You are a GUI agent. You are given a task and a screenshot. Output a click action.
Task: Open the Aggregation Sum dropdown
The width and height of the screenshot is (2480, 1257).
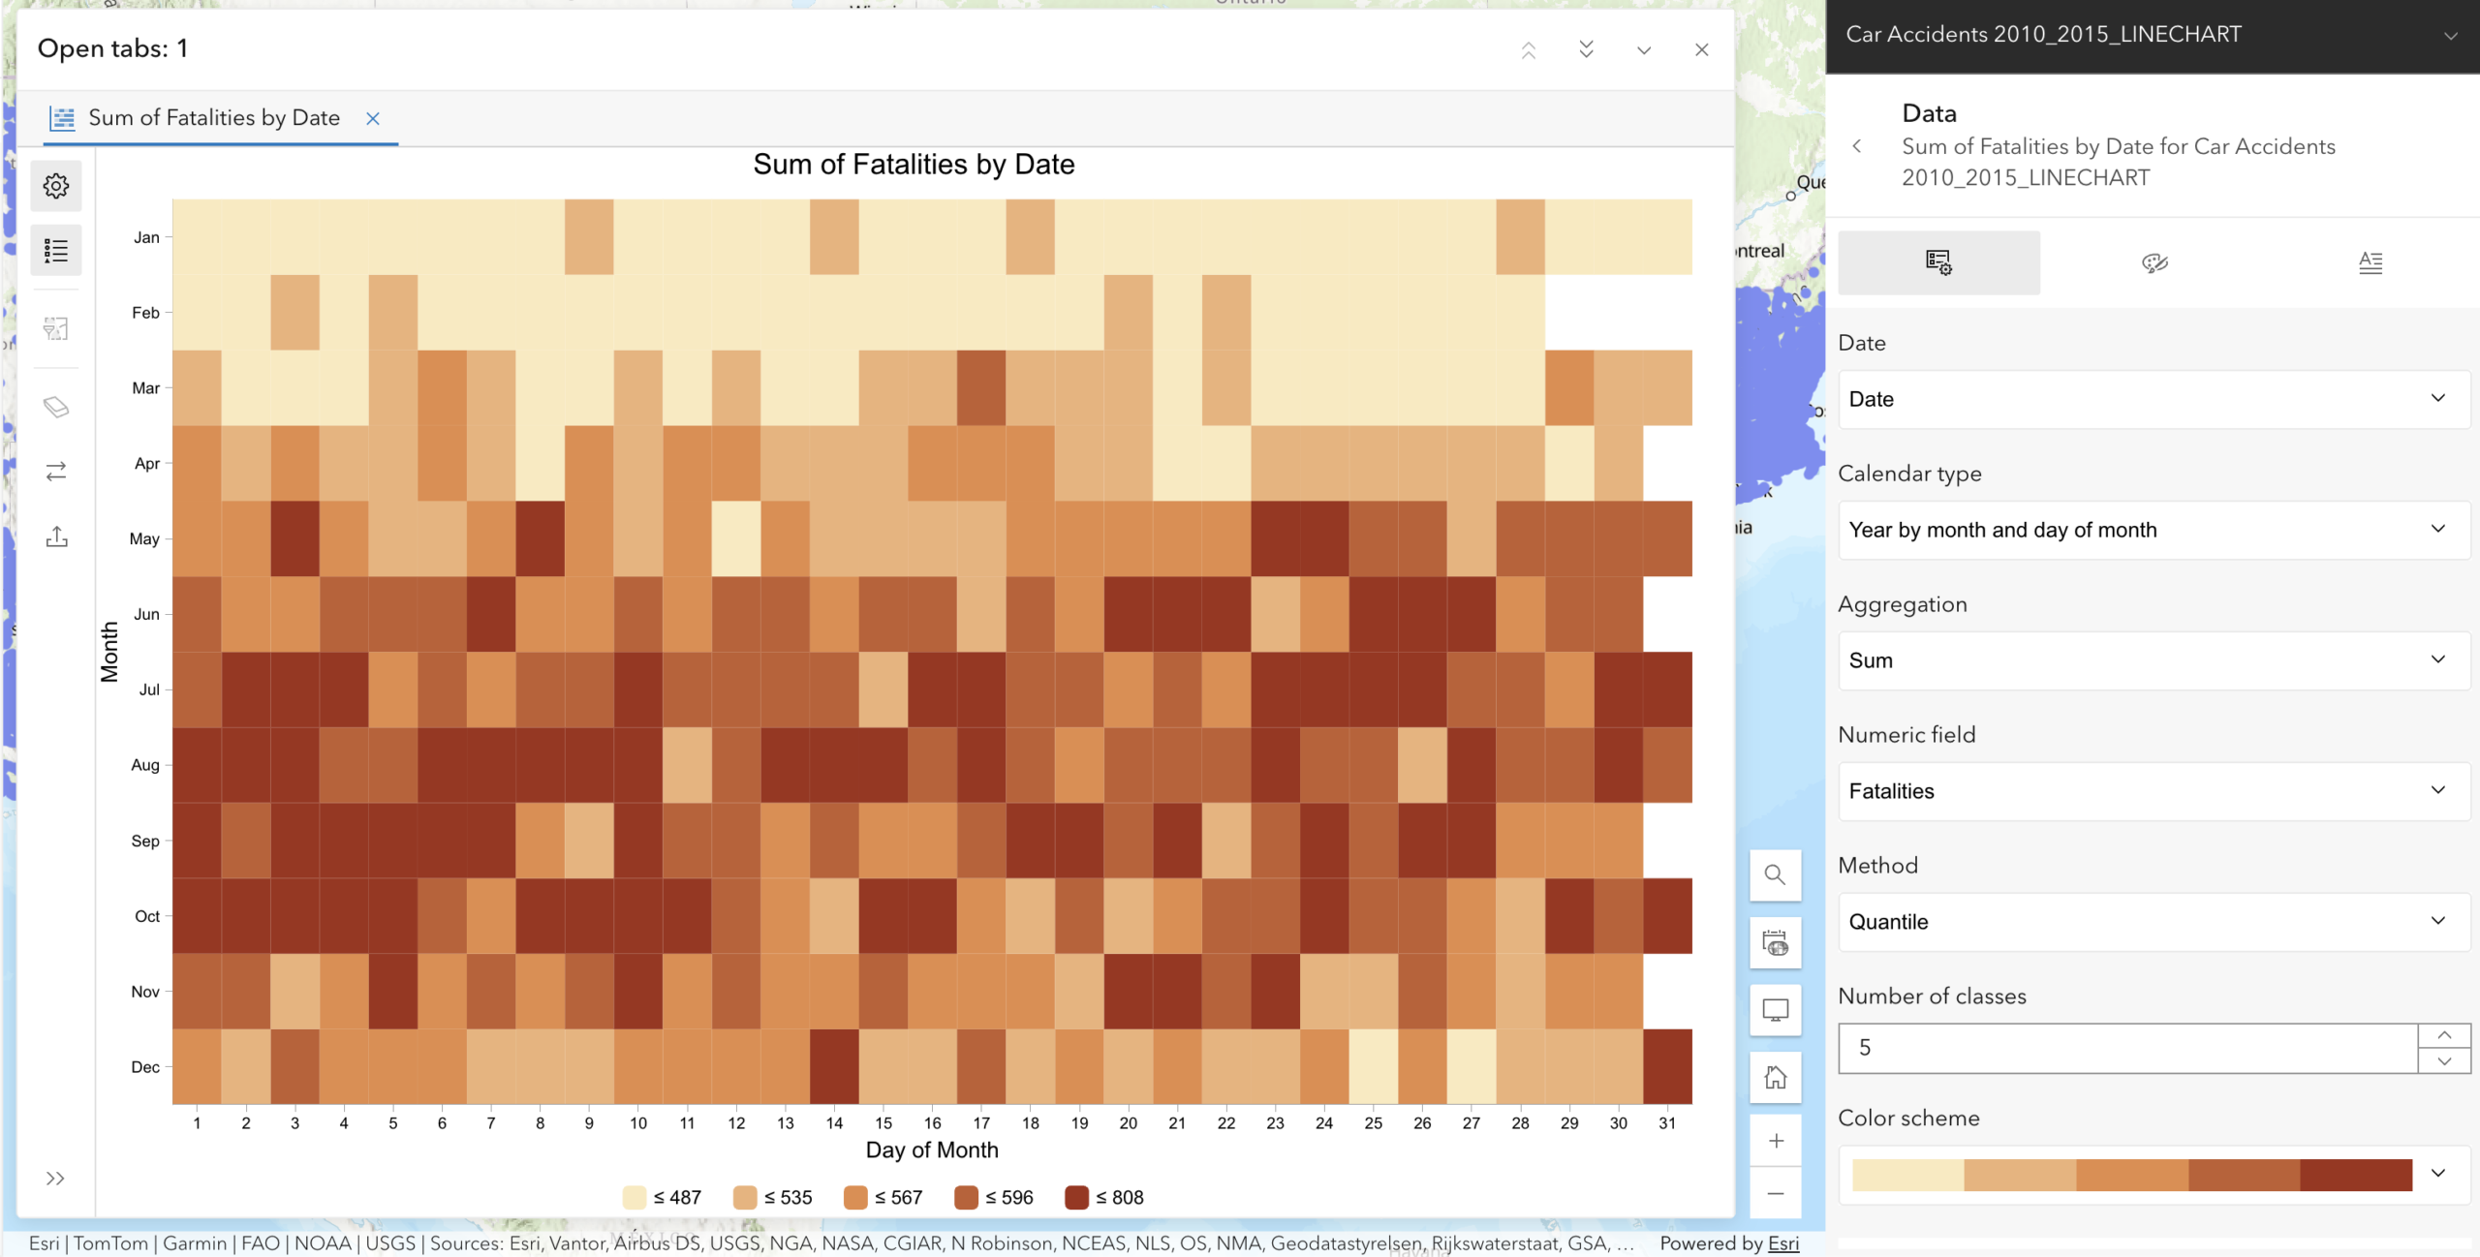click(2153, 660)
